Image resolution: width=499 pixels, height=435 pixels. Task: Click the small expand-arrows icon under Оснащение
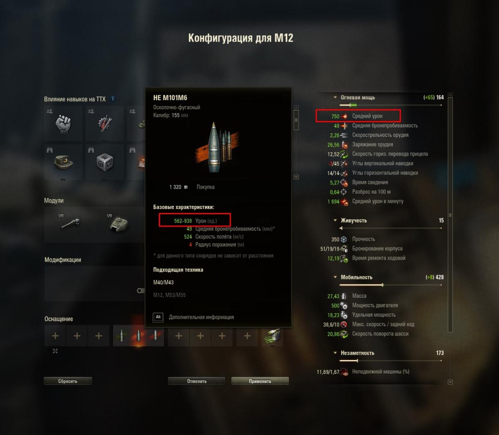point(55,351)
